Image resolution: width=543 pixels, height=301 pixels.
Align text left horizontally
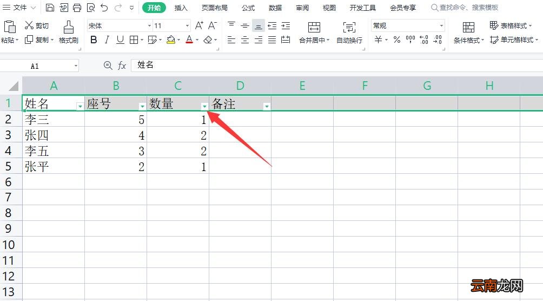coord(231,40)
